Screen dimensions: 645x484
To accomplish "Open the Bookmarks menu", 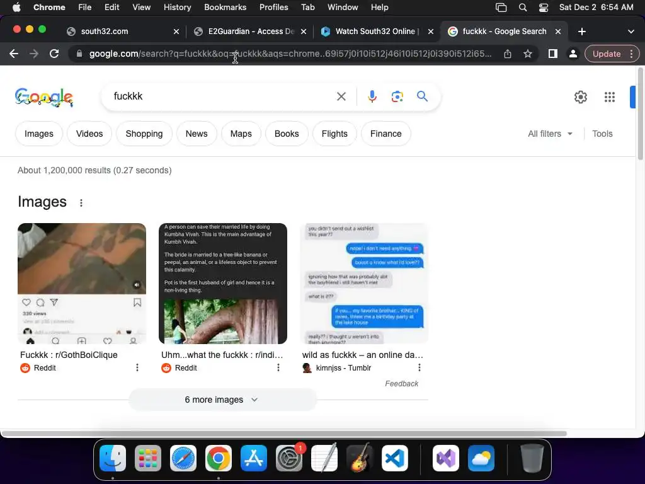I will point(225,8).
